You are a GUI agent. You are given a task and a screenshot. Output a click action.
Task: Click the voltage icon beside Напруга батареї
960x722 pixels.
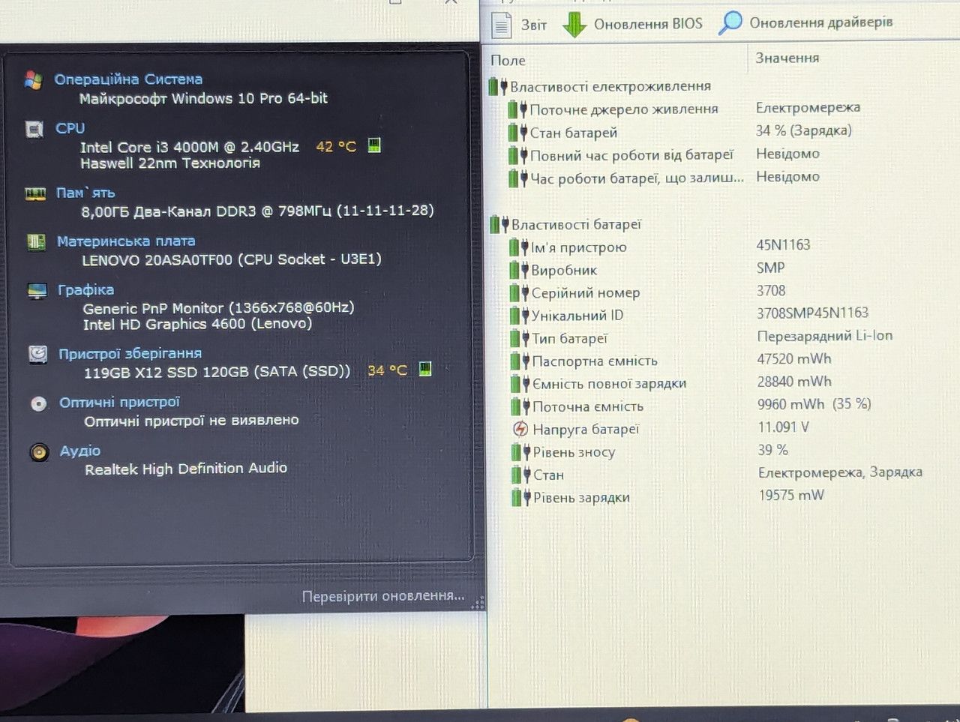coord(520,429)
